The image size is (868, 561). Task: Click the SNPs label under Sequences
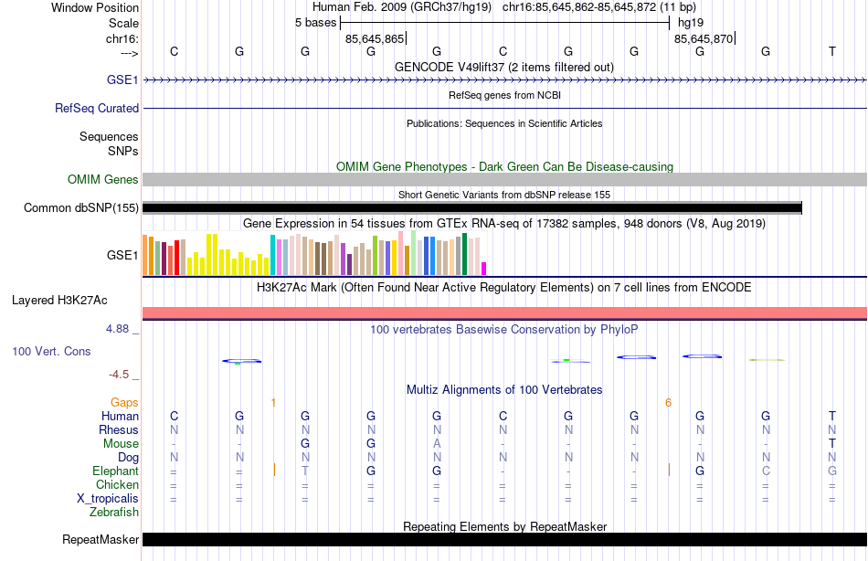pyautogui.click(x=123, y=151)
